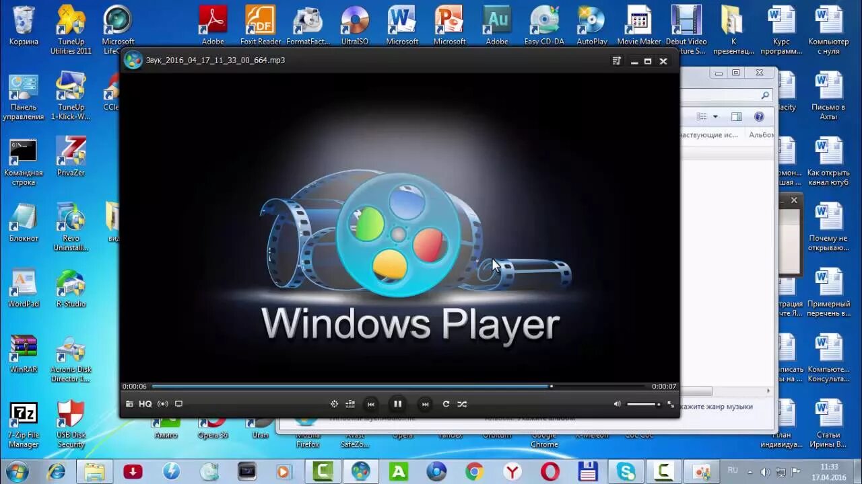Select the Как открыть канал ютуб document
862x484 pixels.
[828, 162]
